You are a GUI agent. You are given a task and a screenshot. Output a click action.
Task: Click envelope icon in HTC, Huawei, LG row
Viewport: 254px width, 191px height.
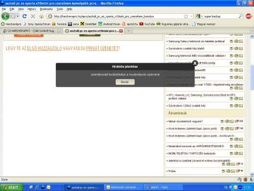[x=241, y=98]
